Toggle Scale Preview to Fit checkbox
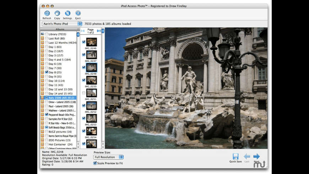This screenshot has height=174, width=309. [95, 163]
